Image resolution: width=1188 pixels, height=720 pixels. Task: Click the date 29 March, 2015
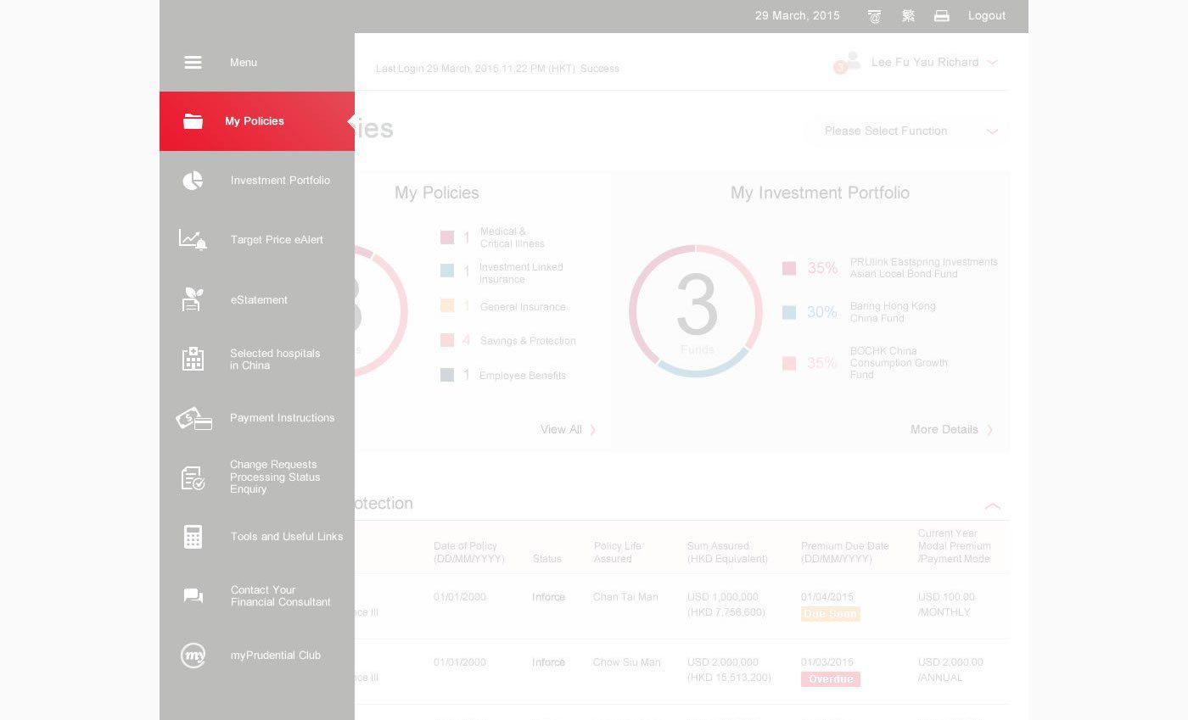[x=798, y=16]
